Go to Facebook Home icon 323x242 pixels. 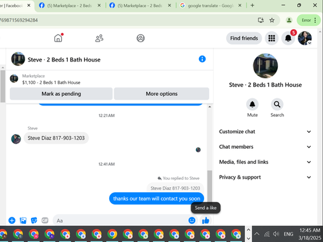[58, 38]
